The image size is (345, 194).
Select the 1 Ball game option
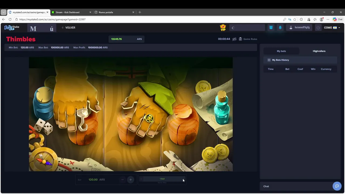162,179
